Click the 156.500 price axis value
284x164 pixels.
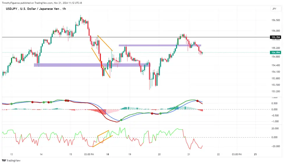pos(276,20)
